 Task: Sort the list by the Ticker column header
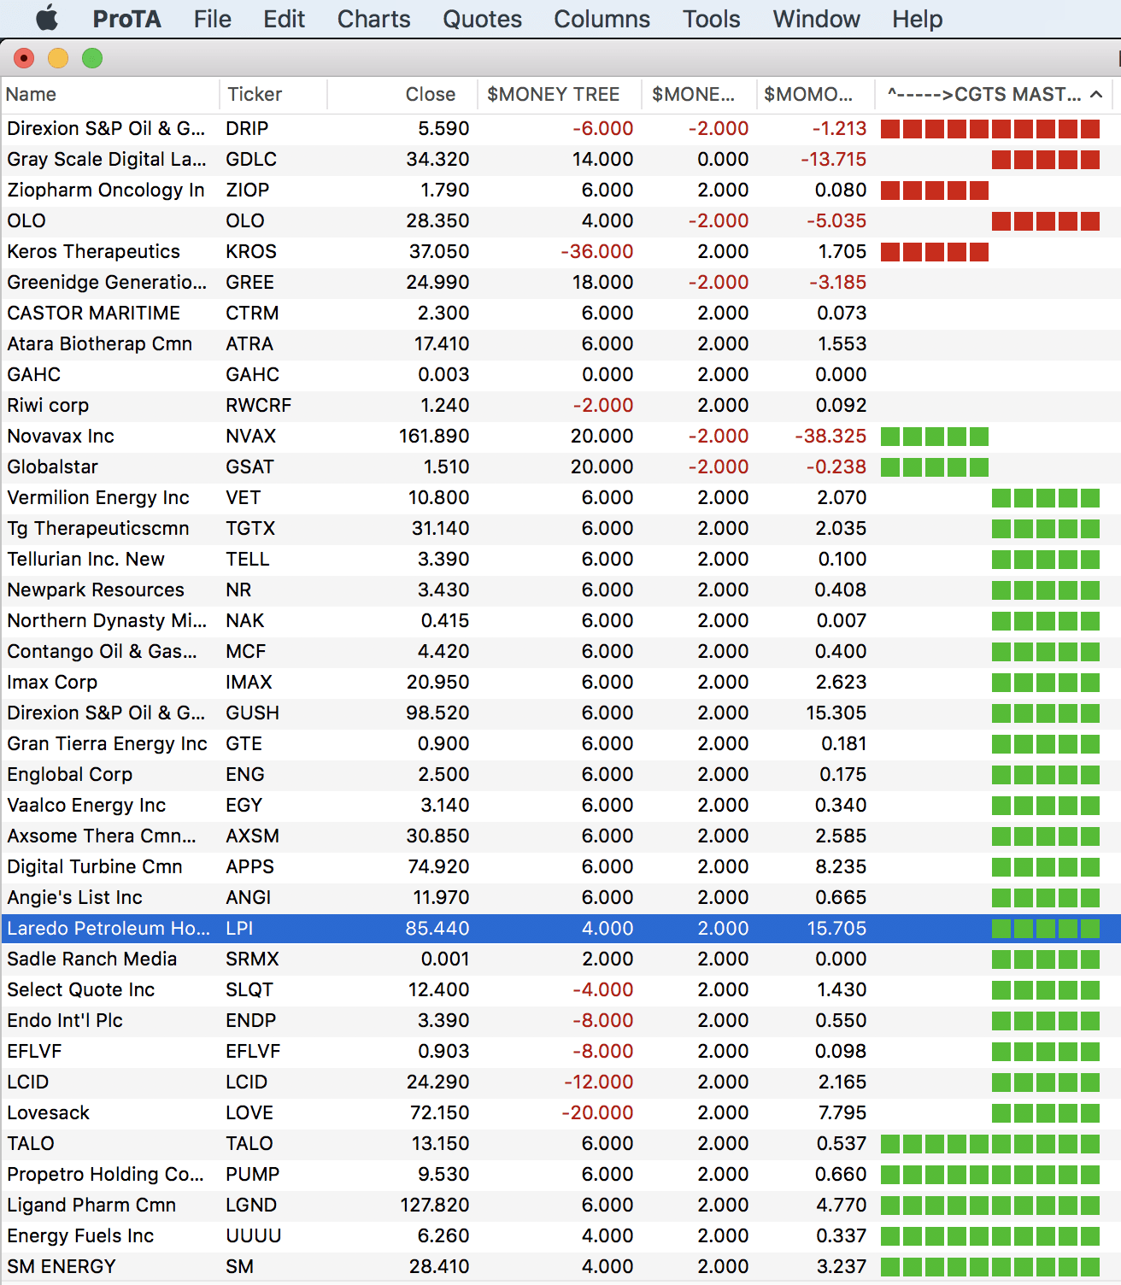tap(273, 94)
